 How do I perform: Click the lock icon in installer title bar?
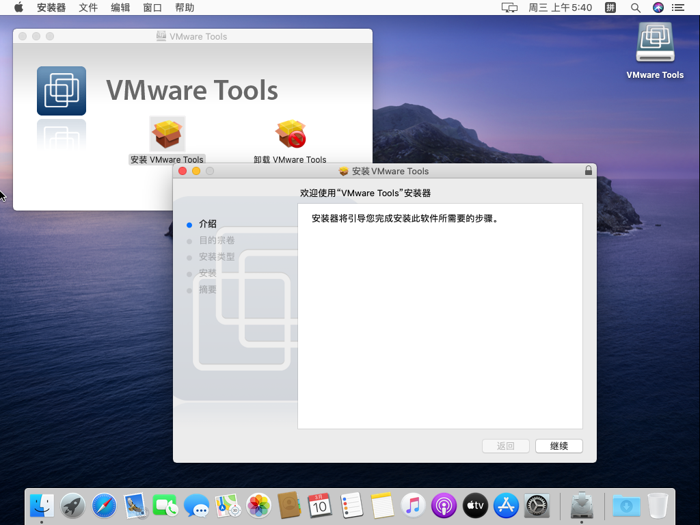coord(588,171)
